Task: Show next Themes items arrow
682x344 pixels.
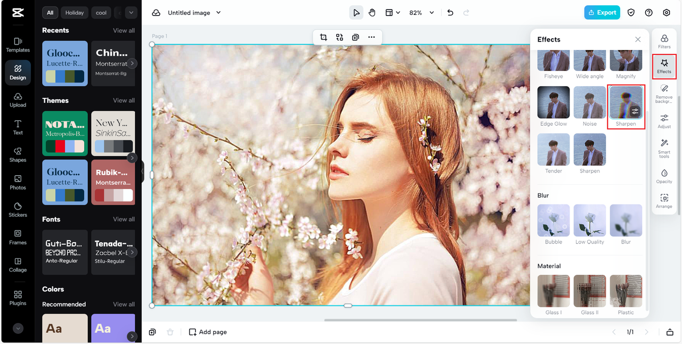Action: coord(132,158)
